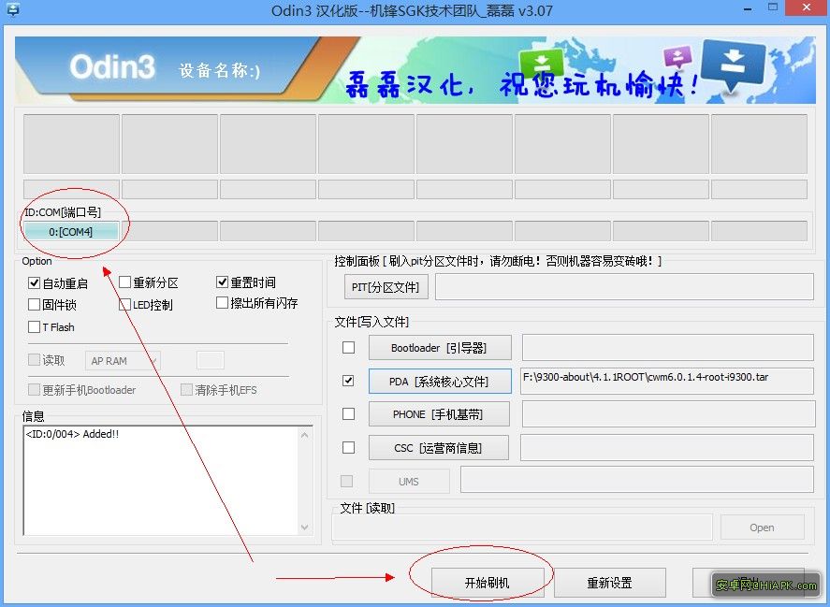Click the info log scrollbar up arrow
The height and width of the screenshot is (607, 830).
pos(304,435)
